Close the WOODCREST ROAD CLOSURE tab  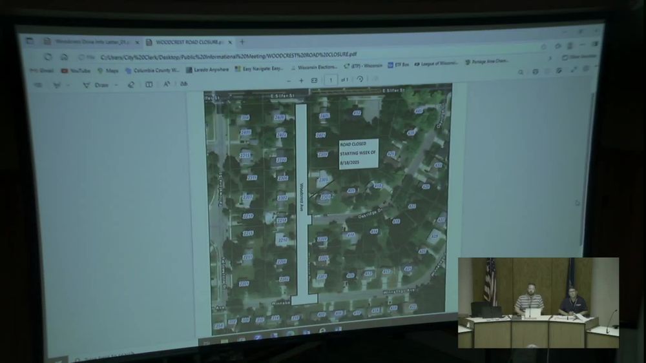pyautogui.click(x=230, y=42)
